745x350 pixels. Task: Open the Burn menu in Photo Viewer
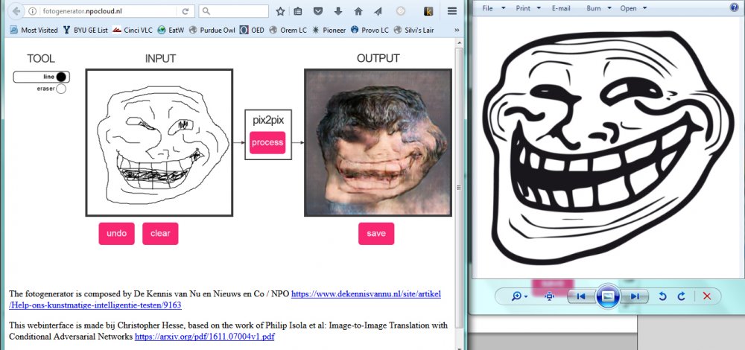point(594,8)
